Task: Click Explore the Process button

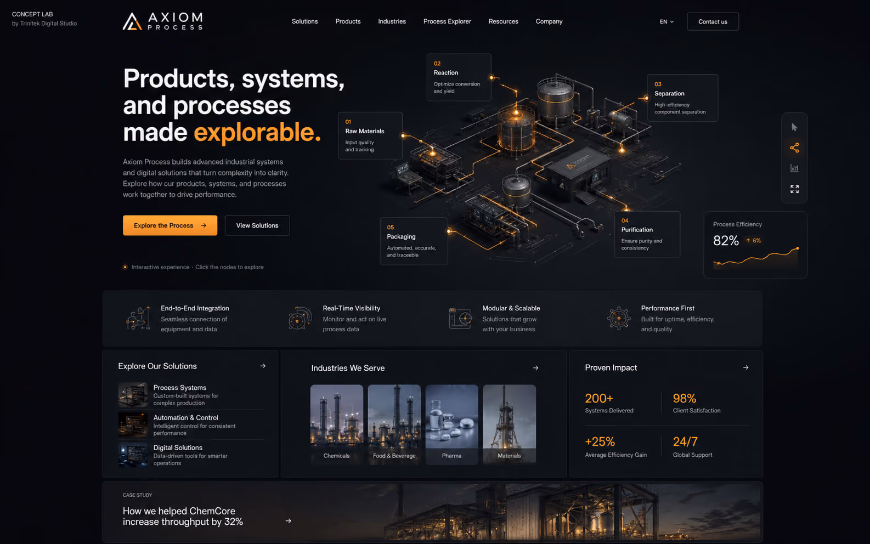Action: pyautogui.click(x=170, y=225)
